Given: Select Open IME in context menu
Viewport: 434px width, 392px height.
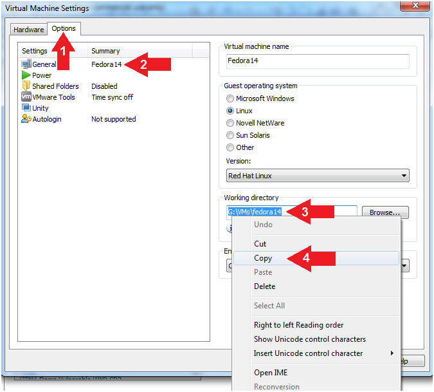Looking at the screenshot, I should point(316,373).
